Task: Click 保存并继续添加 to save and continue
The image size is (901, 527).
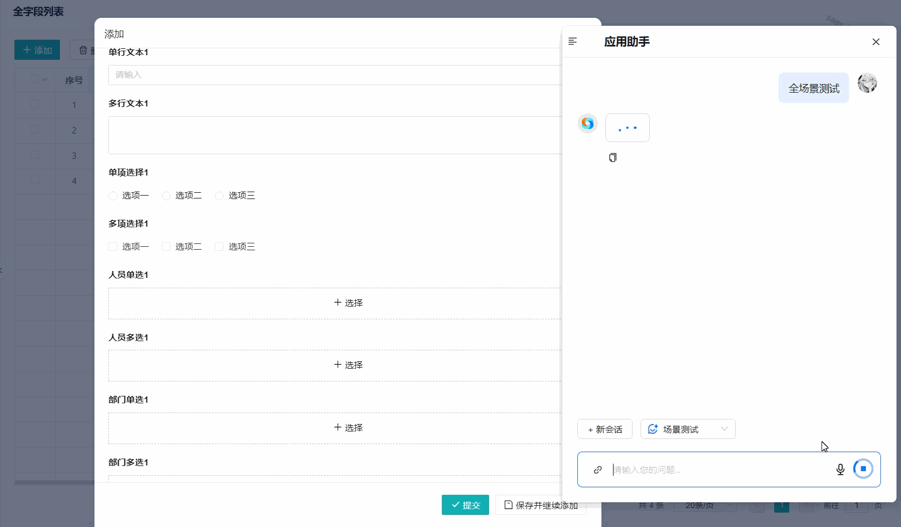Action: click(540, 505)
